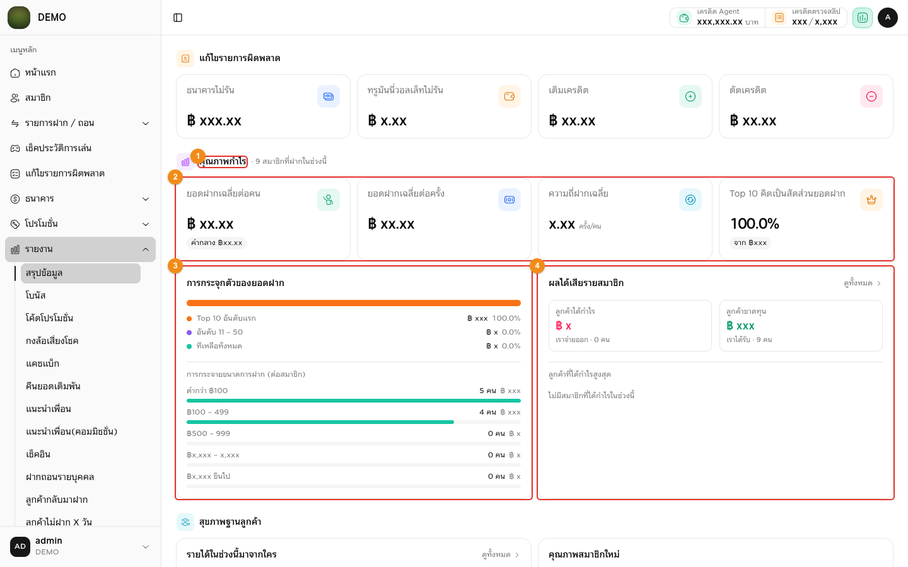Click the ฿100 – 499 distribution bar
Screen dimensions: 908x567
pyautogui.click(x=354, y=422)
